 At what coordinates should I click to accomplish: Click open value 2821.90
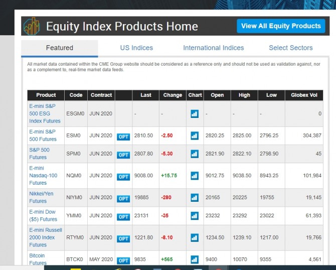pos(215,154)
